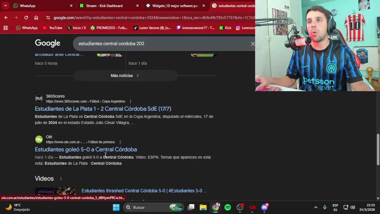Open network settings tray icon
The width and height of the screenshot is (380, 214).
coord(346,207)
